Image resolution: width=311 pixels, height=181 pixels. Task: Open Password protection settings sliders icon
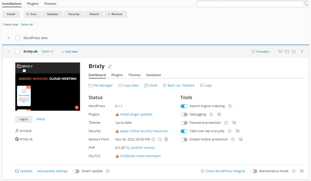point(234,123)
